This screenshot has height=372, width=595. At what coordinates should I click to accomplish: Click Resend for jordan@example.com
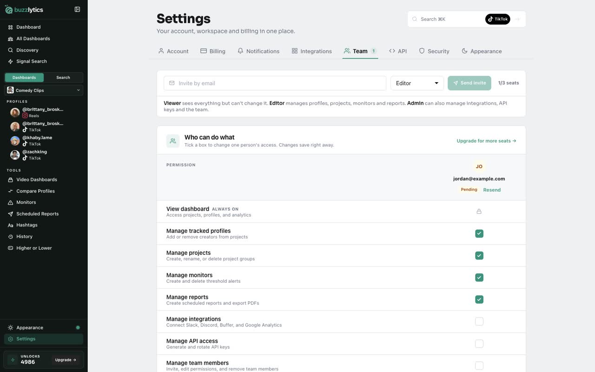pyautogui.click(x=492, y=190)
